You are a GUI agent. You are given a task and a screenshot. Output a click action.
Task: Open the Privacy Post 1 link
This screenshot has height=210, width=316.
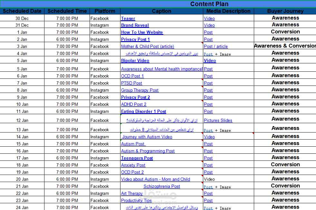(135, 40)
